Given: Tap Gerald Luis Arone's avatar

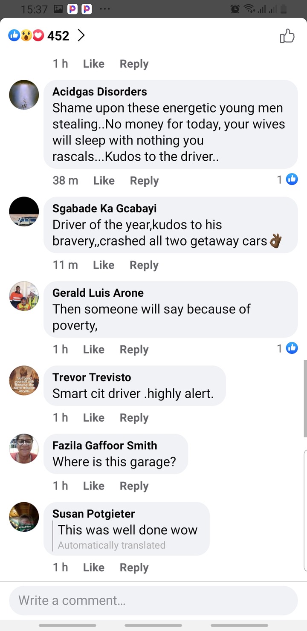Looking at the screenshot, I should (24, 296).
